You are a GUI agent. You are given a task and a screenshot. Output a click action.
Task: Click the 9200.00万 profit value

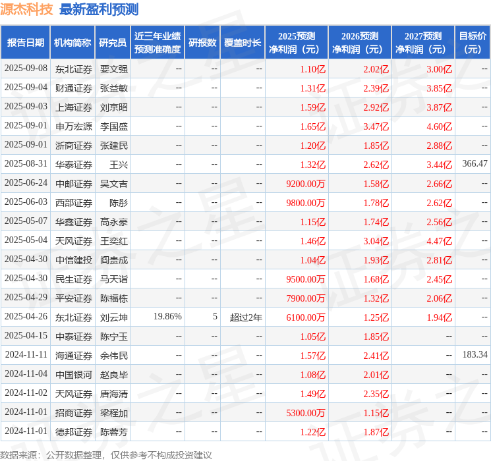(306, 184)
